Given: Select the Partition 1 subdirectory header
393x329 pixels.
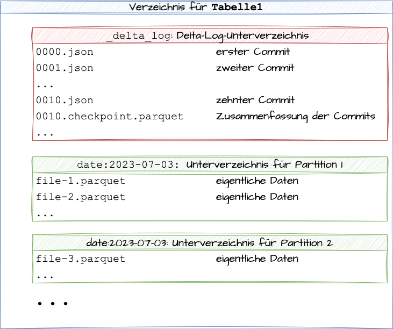Looking at the screenshot, I should point(210,165).
